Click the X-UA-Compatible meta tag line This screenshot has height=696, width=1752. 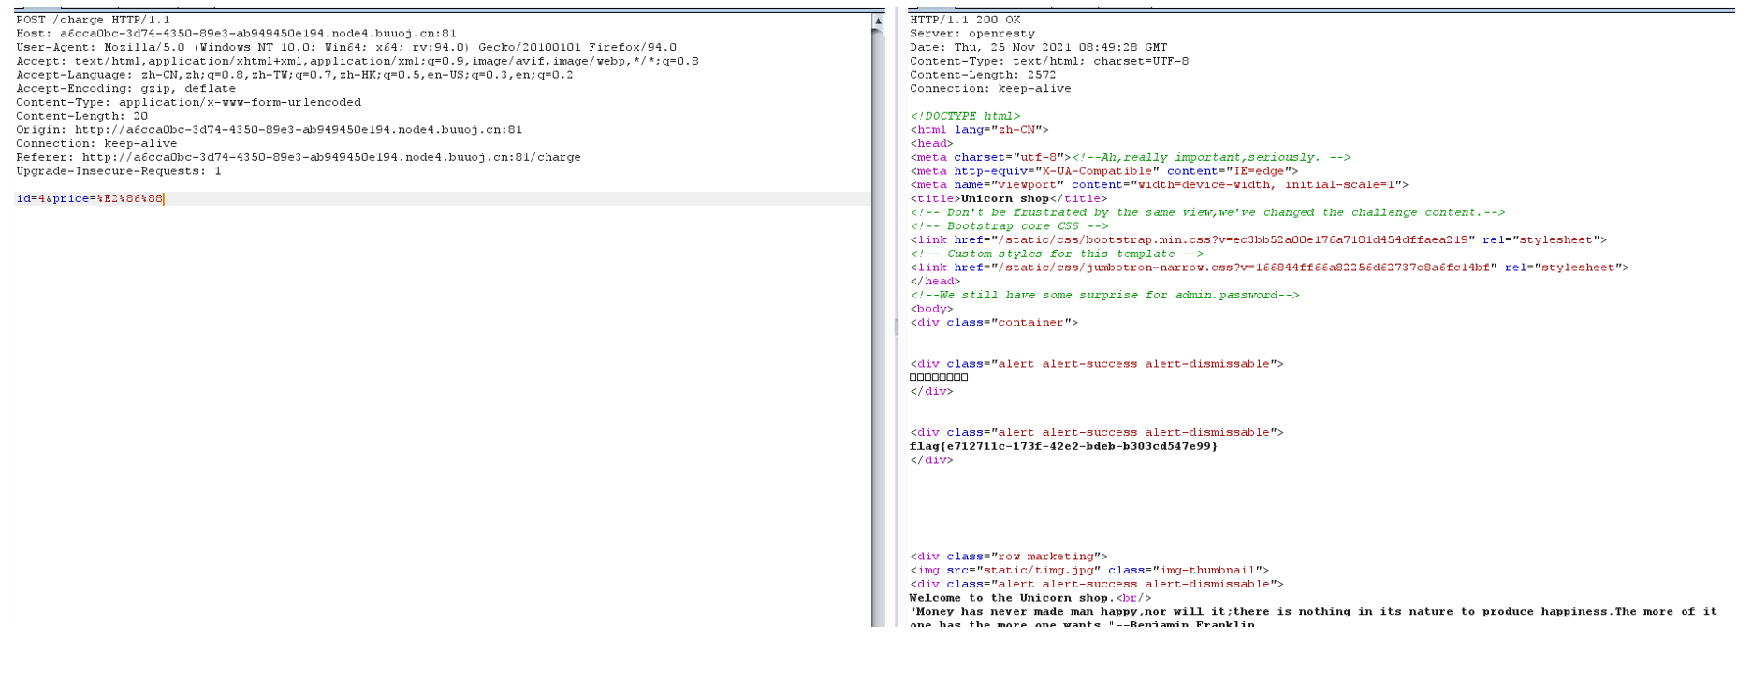tap(1104, 171)
